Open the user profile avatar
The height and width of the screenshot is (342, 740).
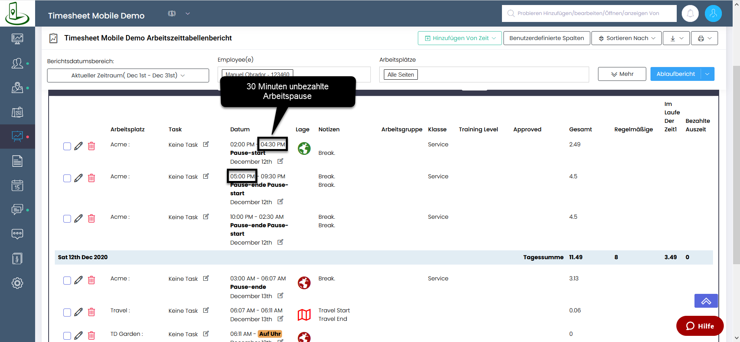pyautogui.click(x=713, y=13)
